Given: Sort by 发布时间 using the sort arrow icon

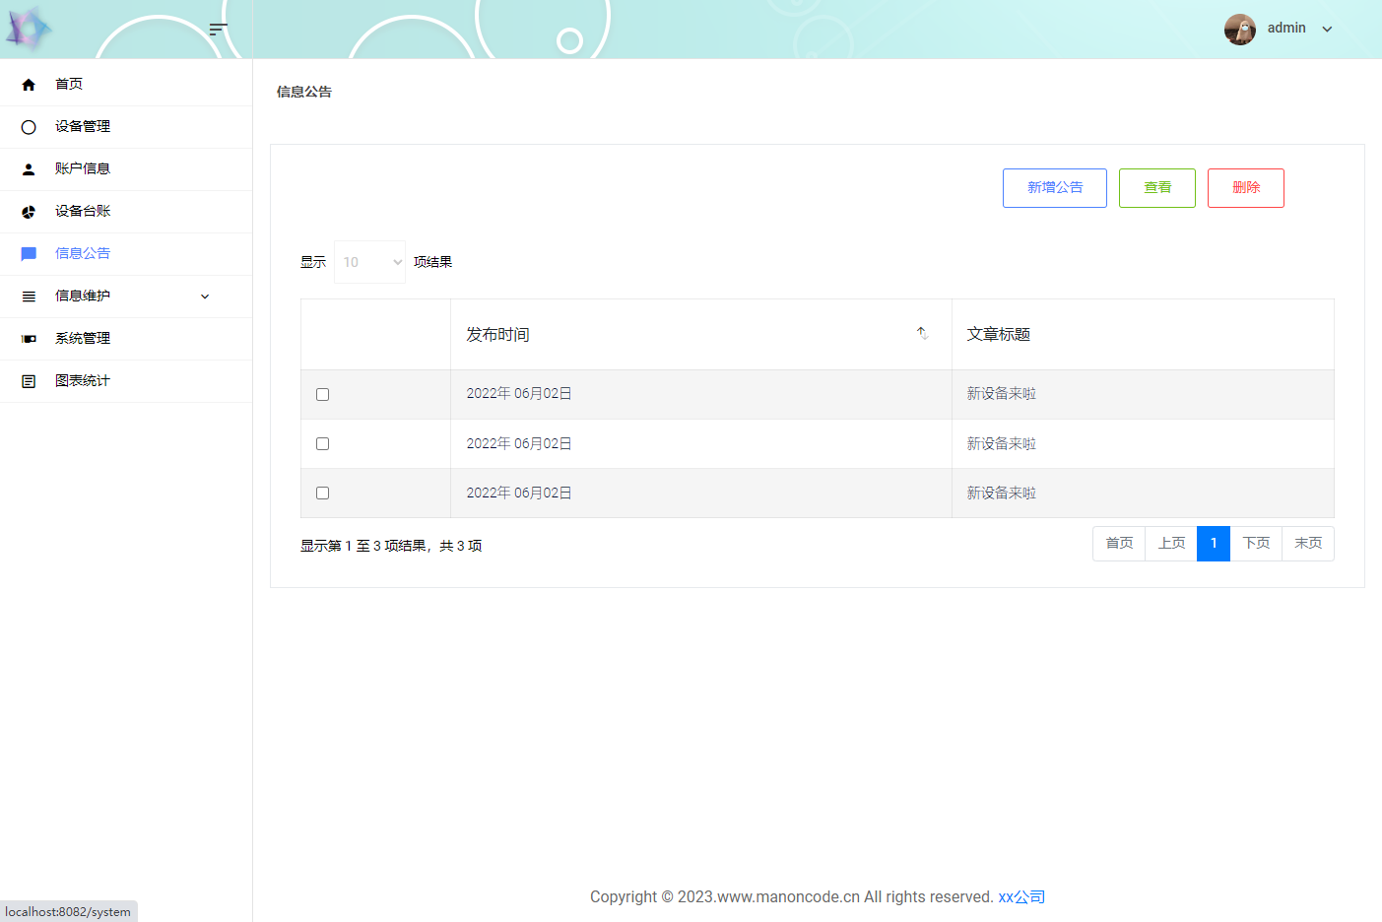Looking at the screenshot, I should tap(923, 334).
